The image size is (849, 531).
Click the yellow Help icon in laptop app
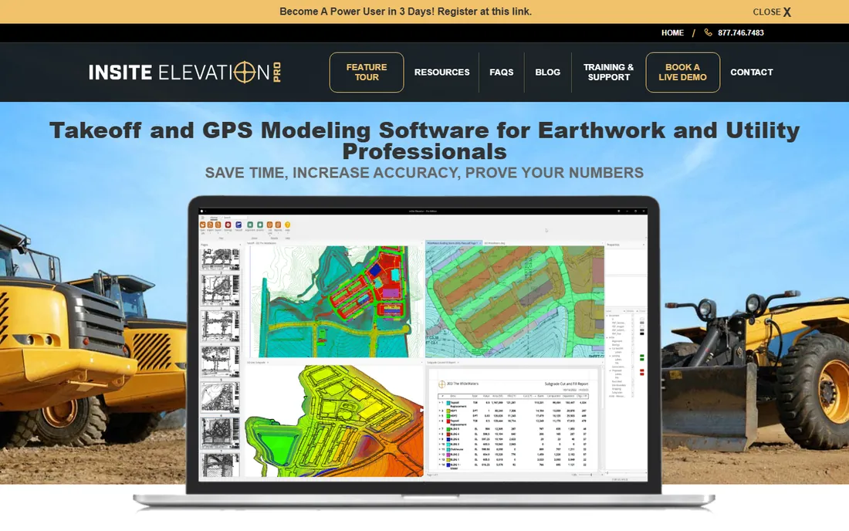click(288, 225)
